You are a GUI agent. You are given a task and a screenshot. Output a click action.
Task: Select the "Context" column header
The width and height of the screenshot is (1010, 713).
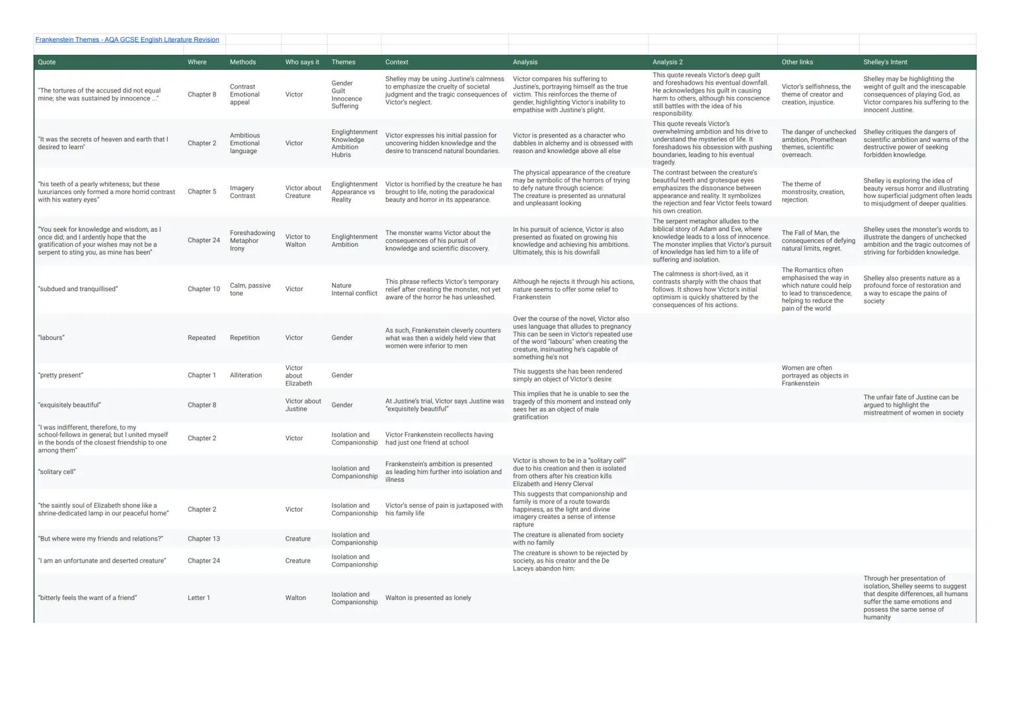coord(397,62)
